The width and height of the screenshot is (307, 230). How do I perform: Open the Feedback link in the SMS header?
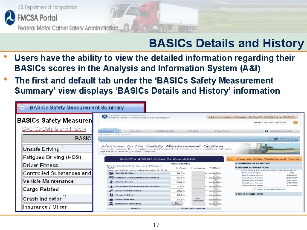[241, 117]
